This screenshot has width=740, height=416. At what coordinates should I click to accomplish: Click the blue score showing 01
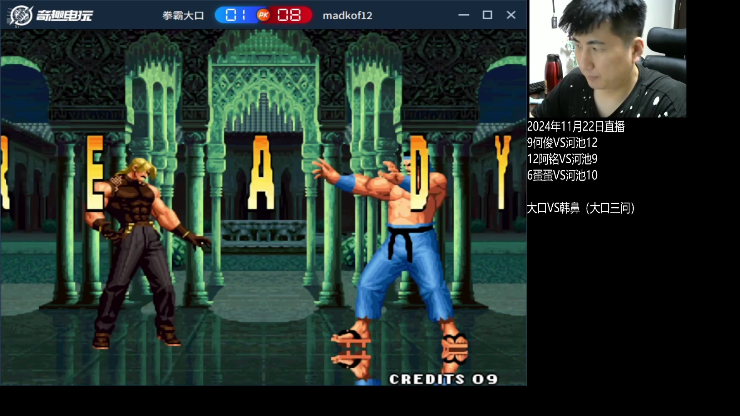[236, 15]
